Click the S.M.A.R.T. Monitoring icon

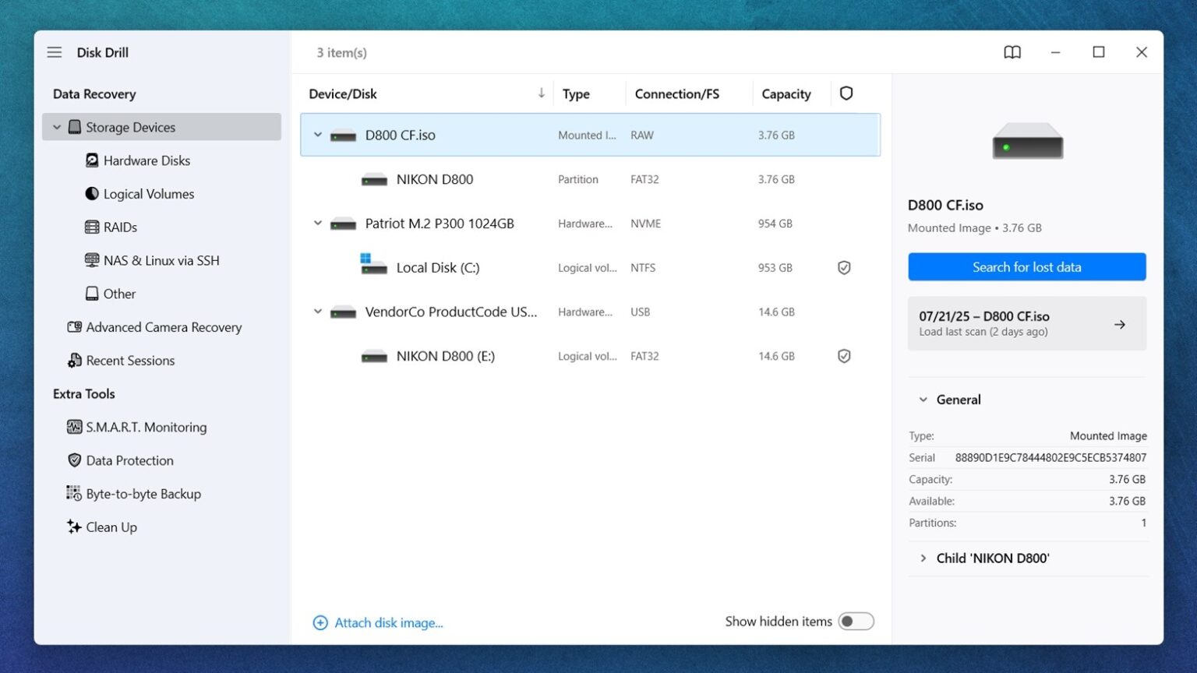(74, 427)
